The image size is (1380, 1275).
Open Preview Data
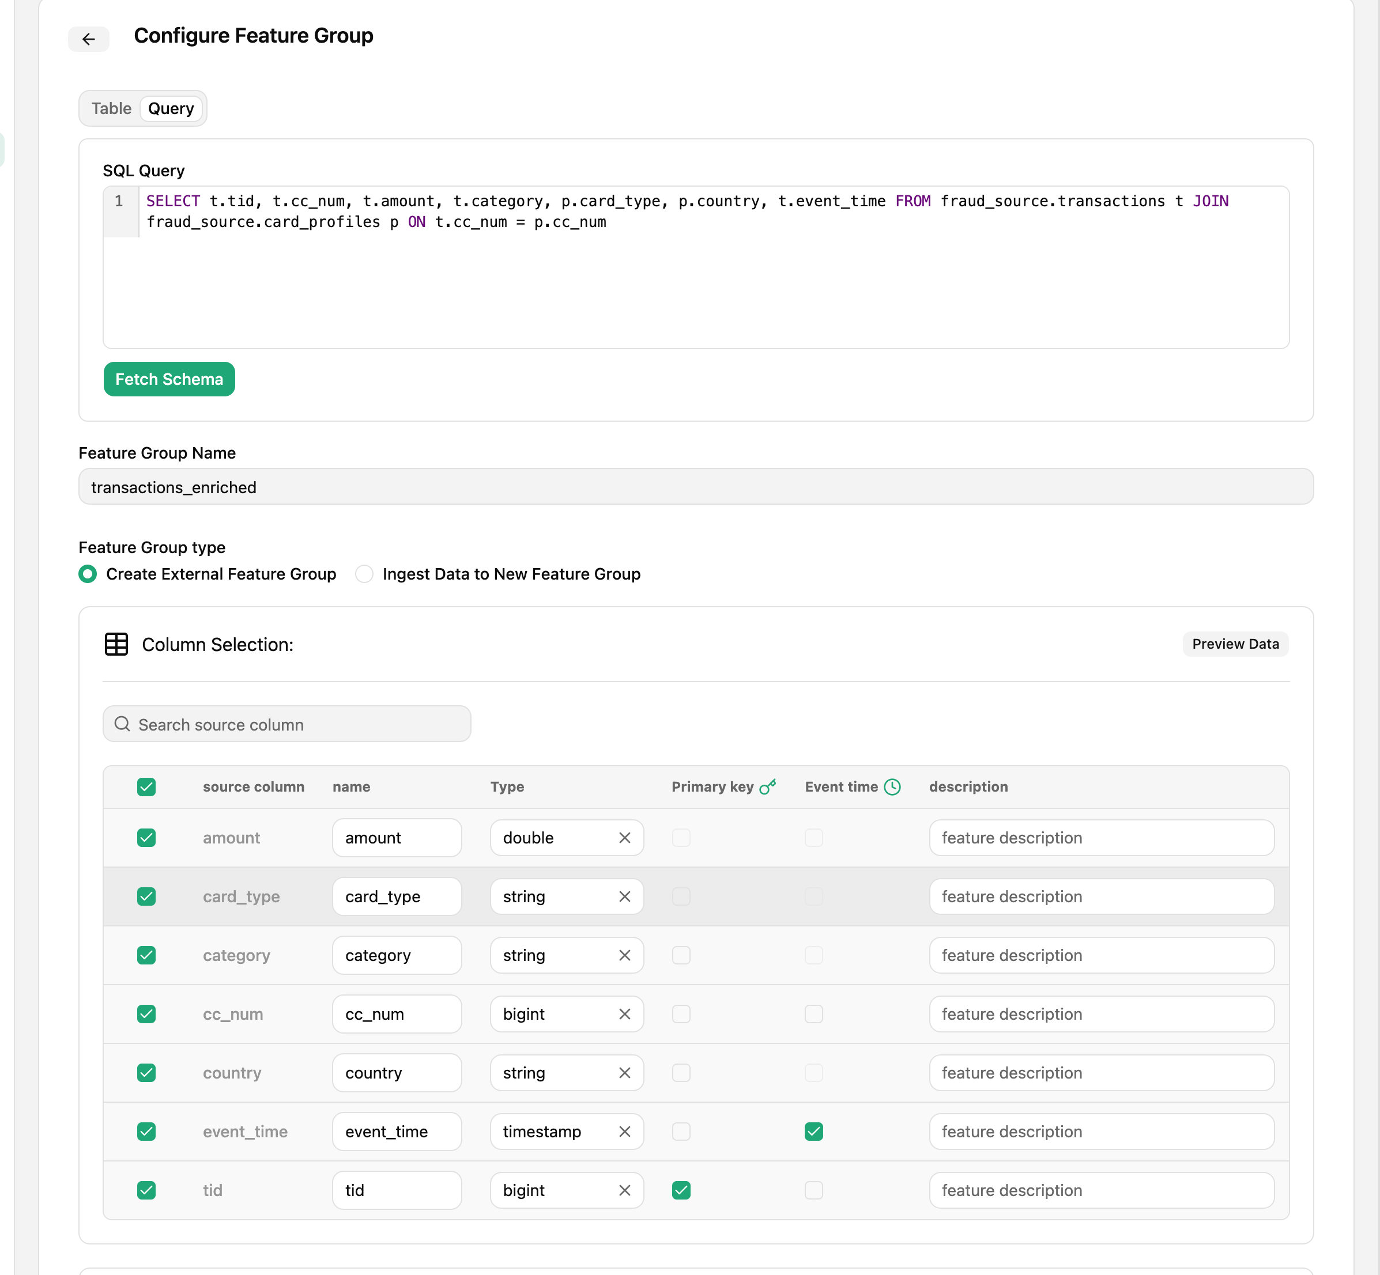pos(1235,644)
